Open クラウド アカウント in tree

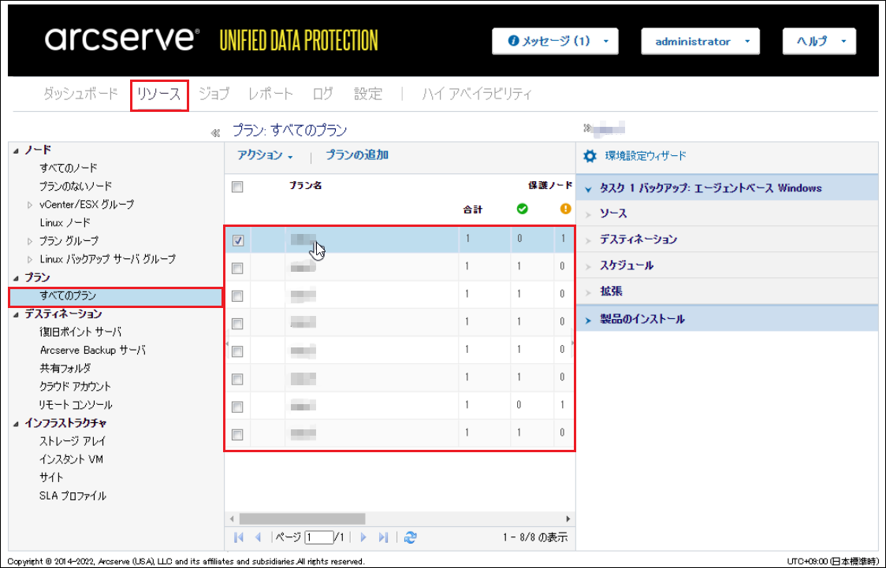[75, 387]
